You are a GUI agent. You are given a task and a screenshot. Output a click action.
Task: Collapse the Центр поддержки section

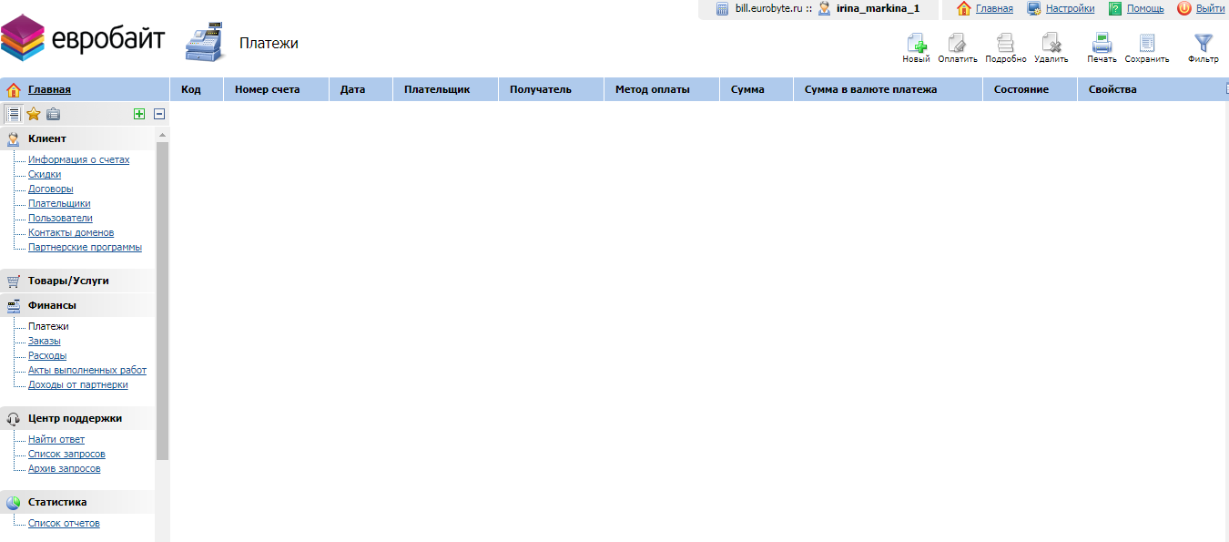(75, 418)
